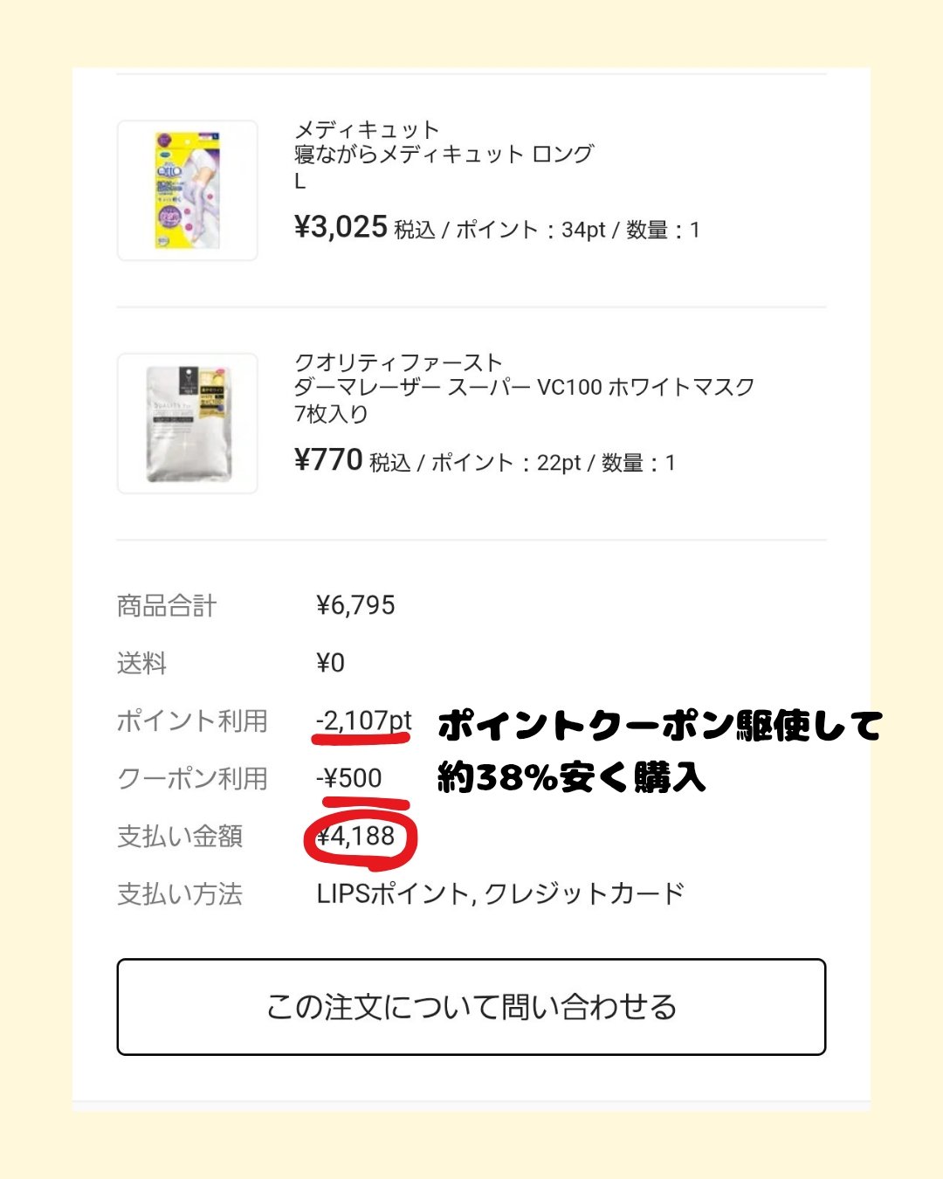Click the ¥6,795 subtotal amount
943x1179 pixels.
pyautogui.click(x=356, y=604)
